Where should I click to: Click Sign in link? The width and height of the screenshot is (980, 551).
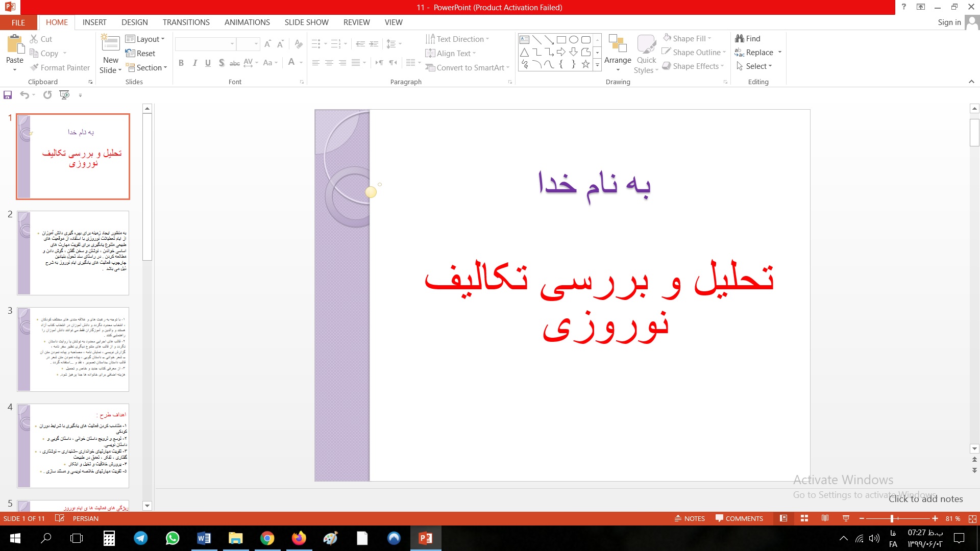(x=949, y=22)
